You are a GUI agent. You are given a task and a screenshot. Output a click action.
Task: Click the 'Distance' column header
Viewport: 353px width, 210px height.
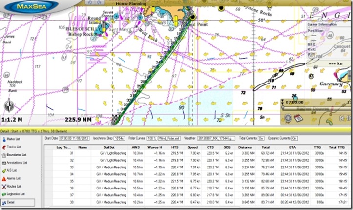tap(245, 147)
